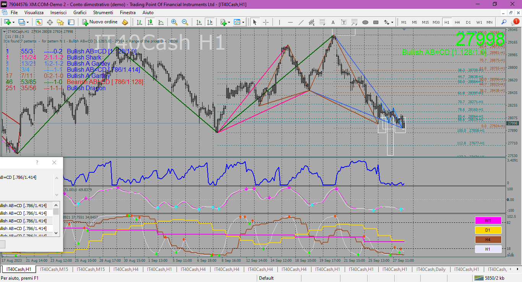Viewport: 522px width, 282px height.
Task: Click the H1 legend button
Action: pyautogui.click(x=488, y=249)
